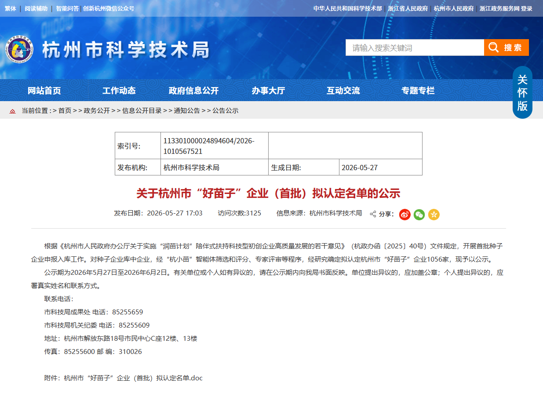Viewport: 543px width, 401px height.
Task: Open 政府信息公开 menu item
Action: [x=193, y=91]
